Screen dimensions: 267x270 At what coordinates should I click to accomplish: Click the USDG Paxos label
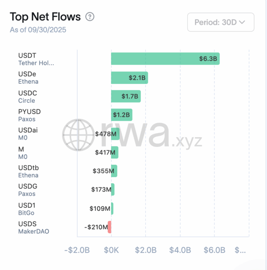(27, 190)
